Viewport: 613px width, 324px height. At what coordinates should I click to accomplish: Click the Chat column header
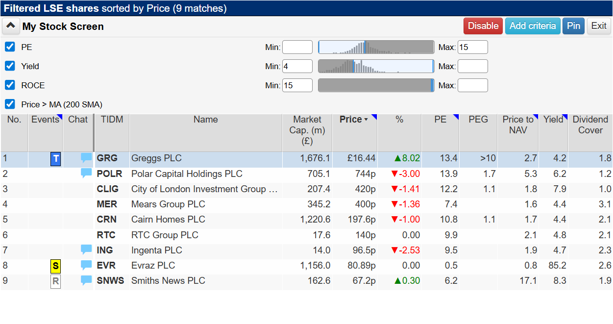78,133
